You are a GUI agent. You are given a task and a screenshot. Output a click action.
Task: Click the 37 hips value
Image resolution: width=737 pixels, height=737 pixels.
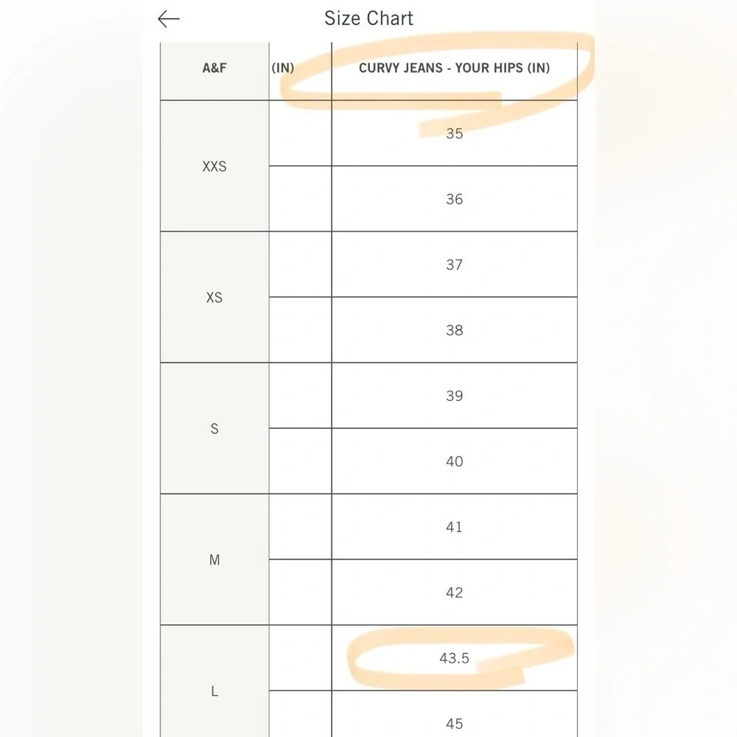[454, 265]
